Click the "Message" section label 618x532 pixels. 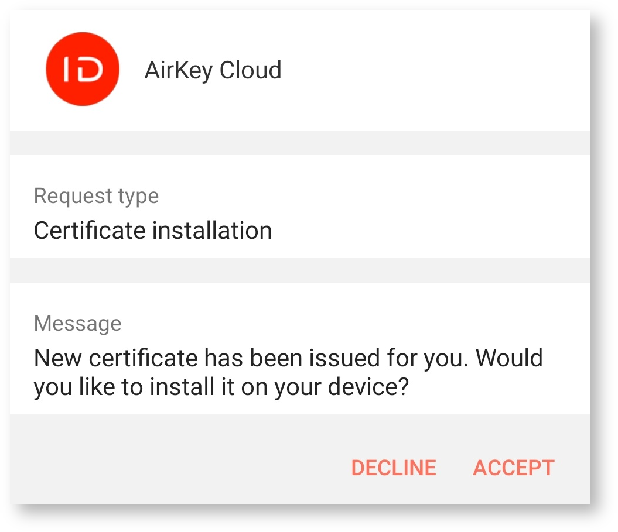tap(77, 323)
